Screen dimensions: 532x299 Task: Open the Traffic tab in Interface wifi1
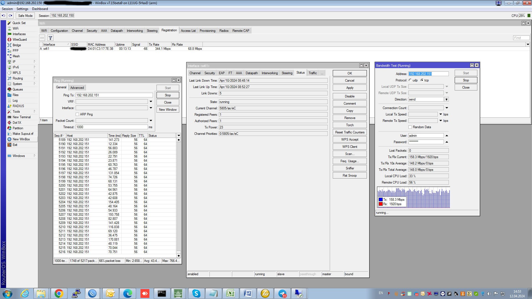pos(313,73)
